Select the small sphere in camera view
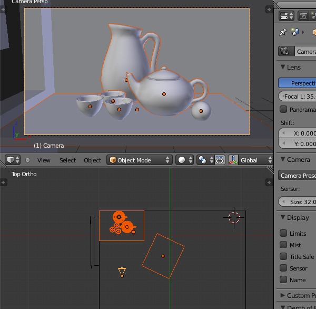The width and height of the screenshot is (316, 309). pyautogui.click(x=201, y=111)
